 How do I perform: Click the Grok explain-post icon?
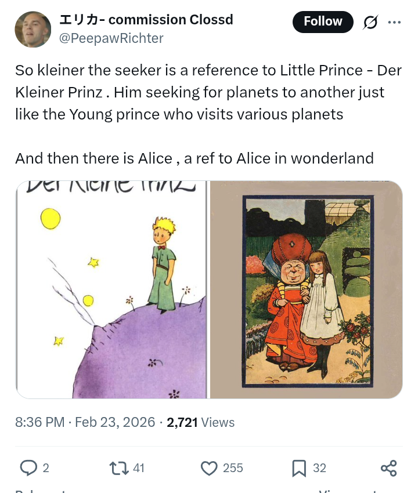[x=370, y=22]
